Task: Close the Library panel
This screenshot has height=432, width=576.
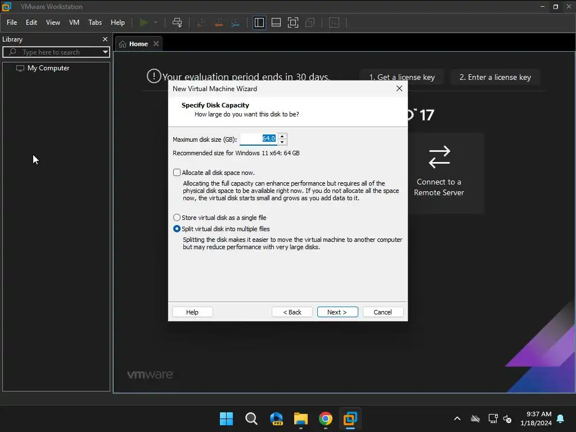Action: click(105, 39)
